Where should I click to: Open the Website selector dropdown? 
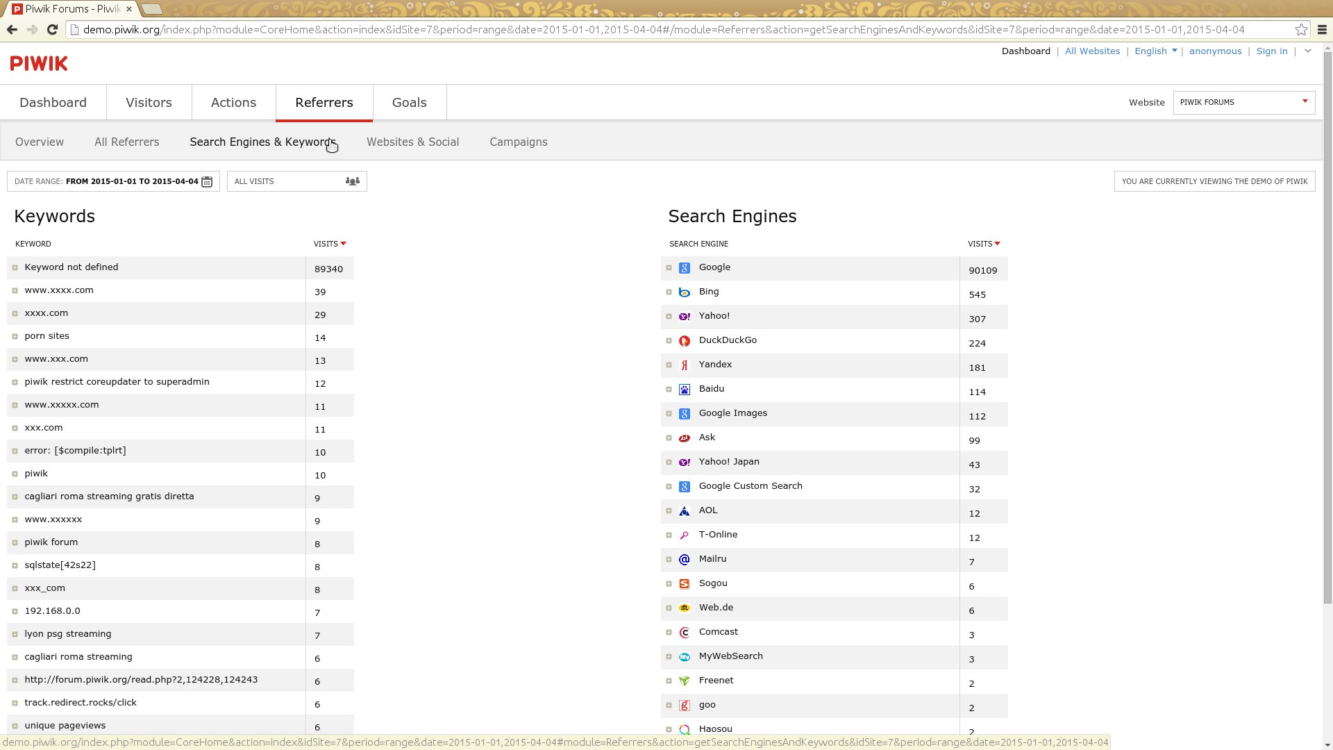coord(1243,102)
